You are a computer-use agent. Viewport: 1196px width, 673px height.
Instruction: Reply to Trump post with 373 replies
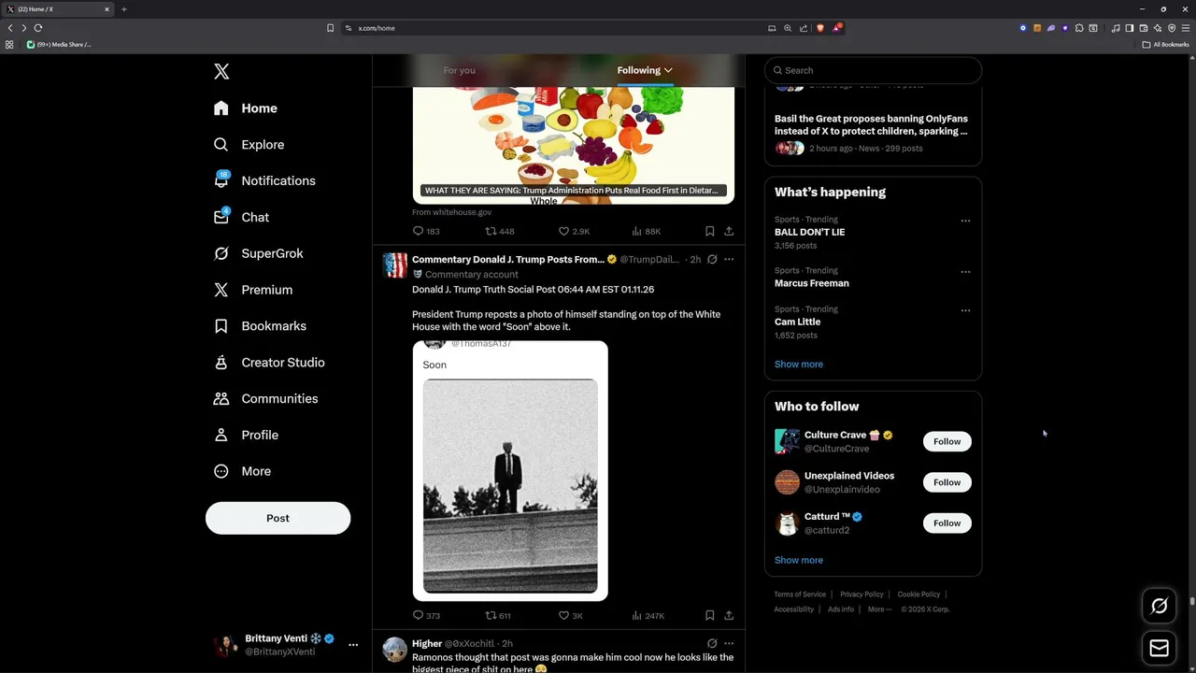click(x=426, y=616)
